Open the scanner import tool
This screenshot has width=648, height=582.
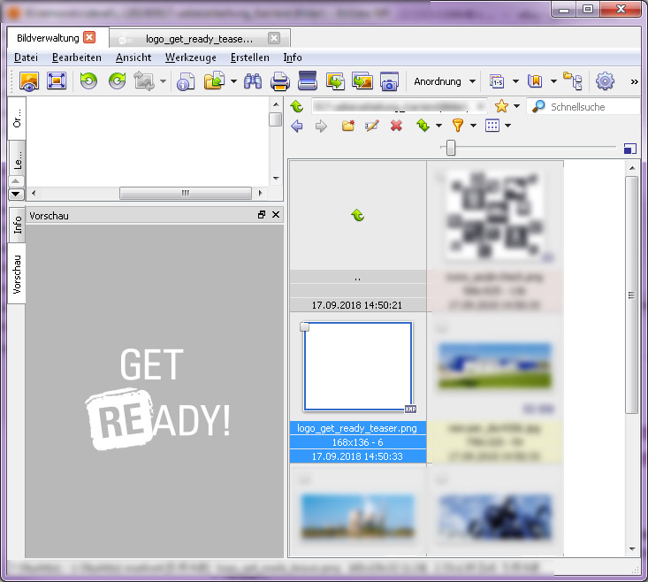click(x=307, y=81)
